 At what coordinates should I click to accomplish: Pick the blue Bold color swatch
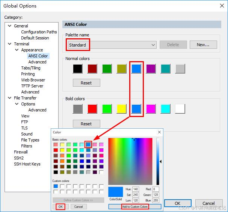click(136, 109)
